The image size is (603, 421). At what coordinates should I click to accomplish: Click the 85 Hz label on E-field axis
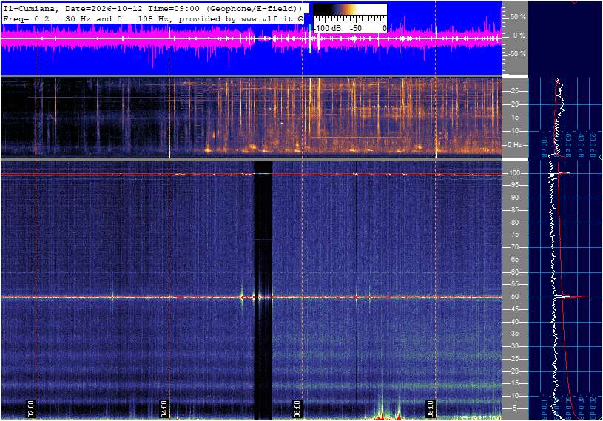click(x=514, y=210)
